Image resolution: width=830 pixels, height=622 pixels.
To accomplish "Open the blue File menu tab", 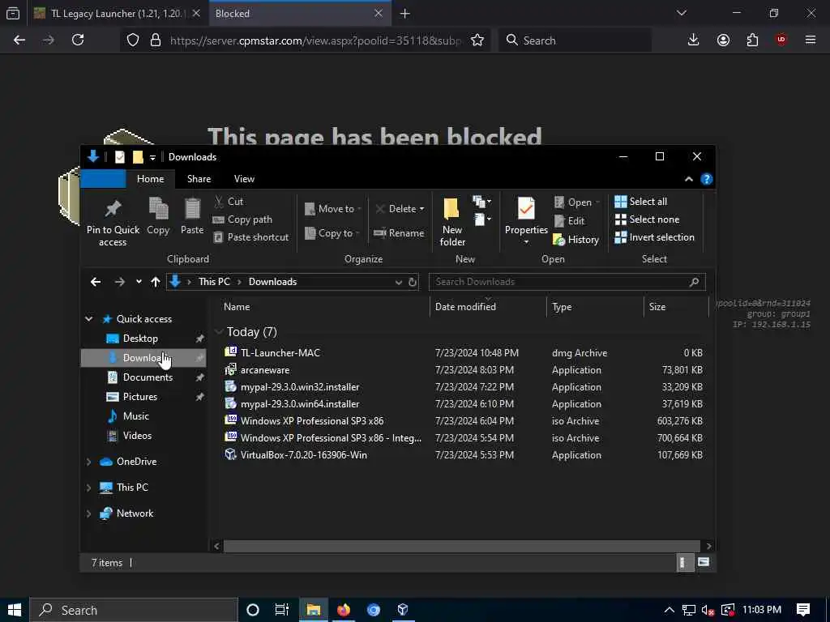I will point(103,179).
